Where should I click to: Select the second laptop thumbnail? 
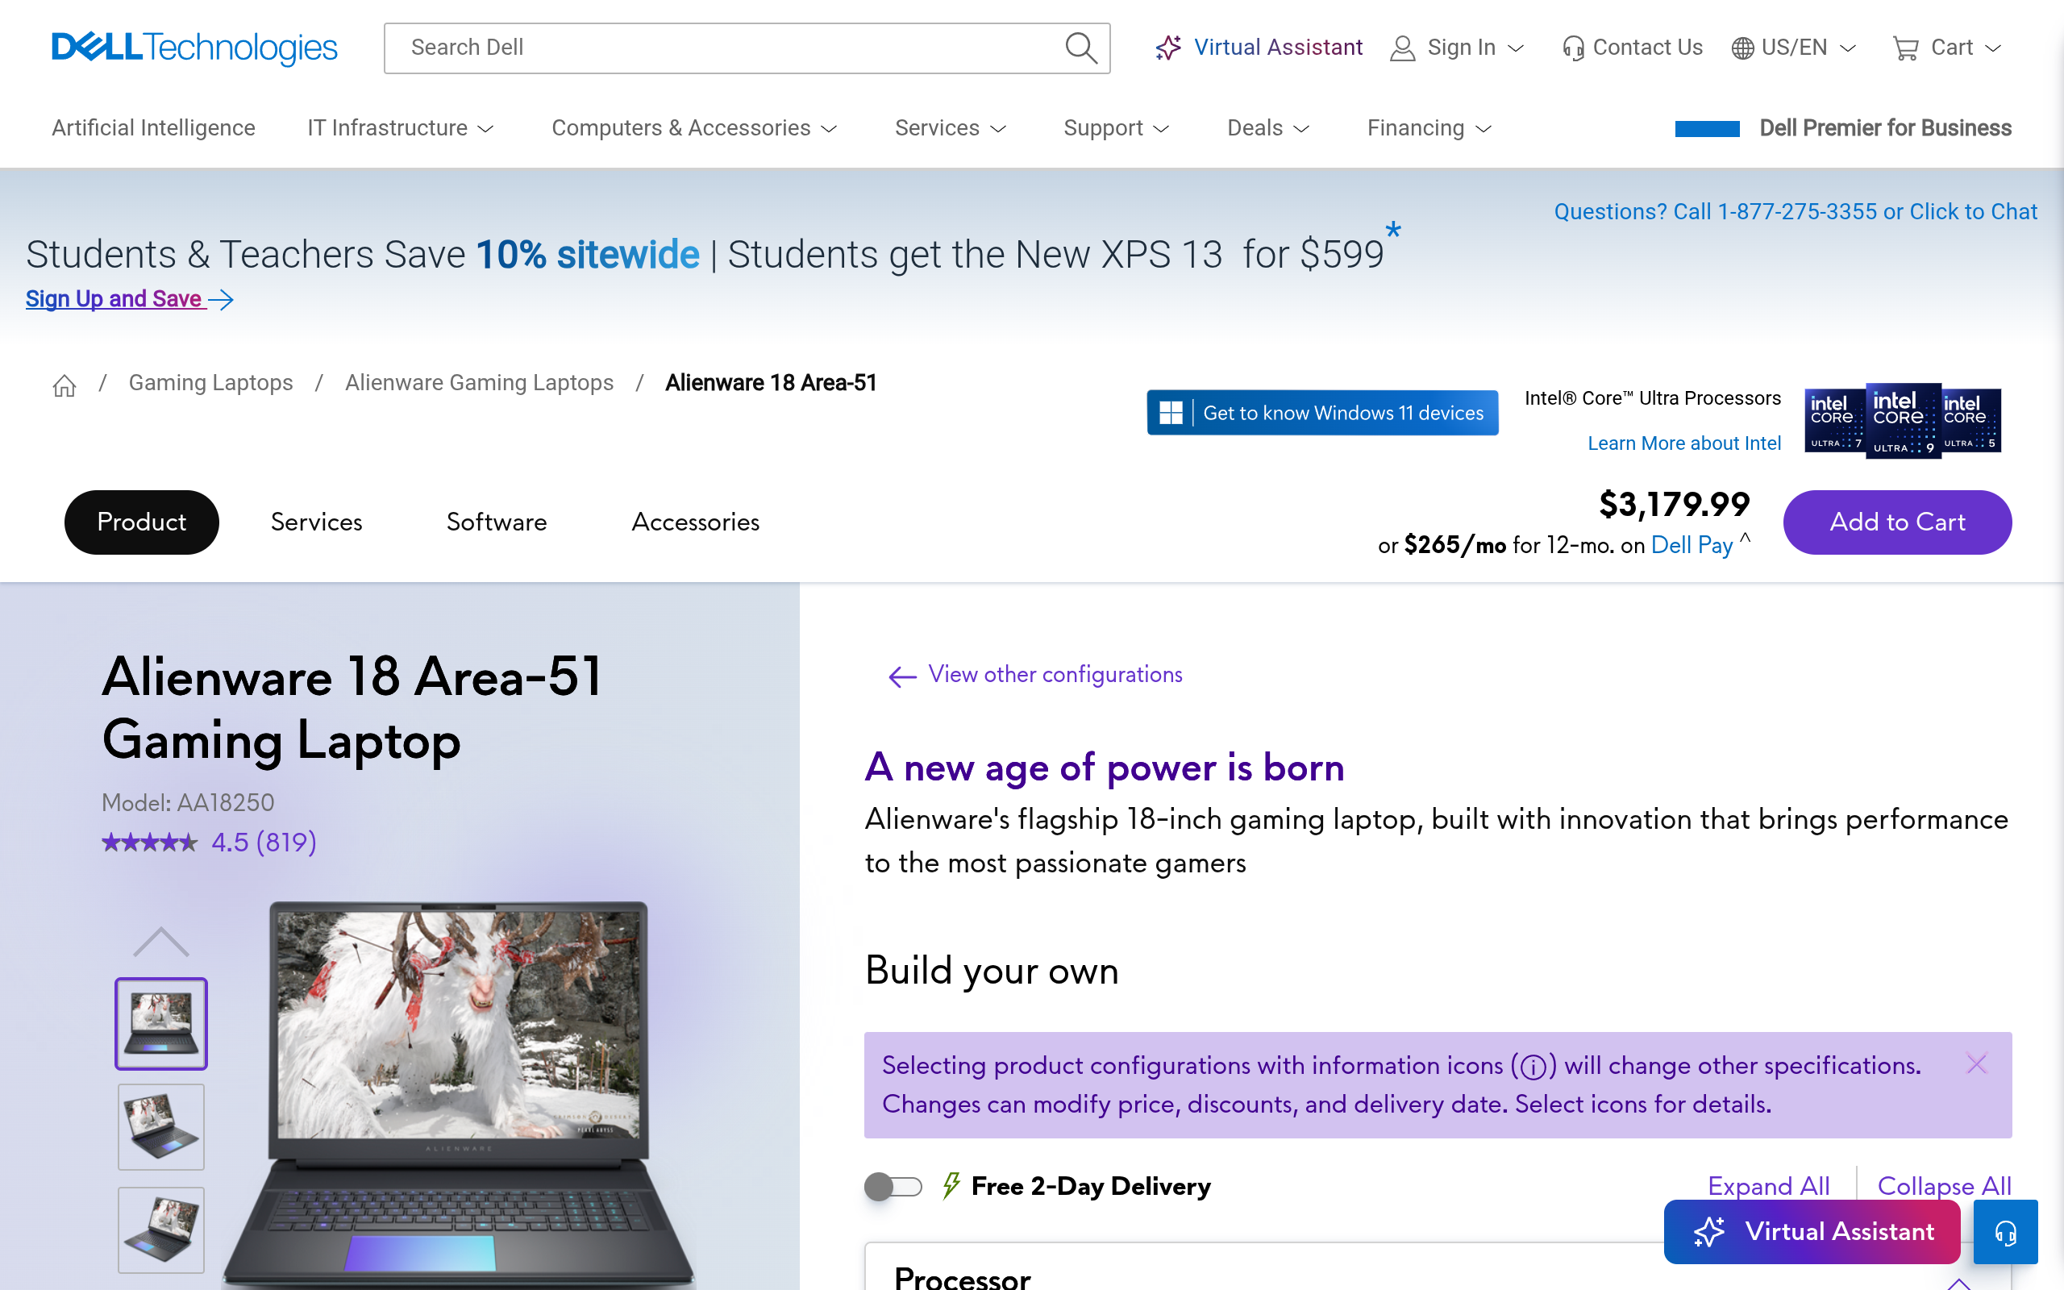click(161, 1127)
